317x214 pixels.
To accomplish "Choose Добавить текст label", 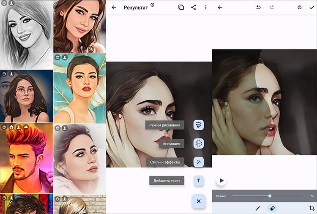I will [167, 181].
